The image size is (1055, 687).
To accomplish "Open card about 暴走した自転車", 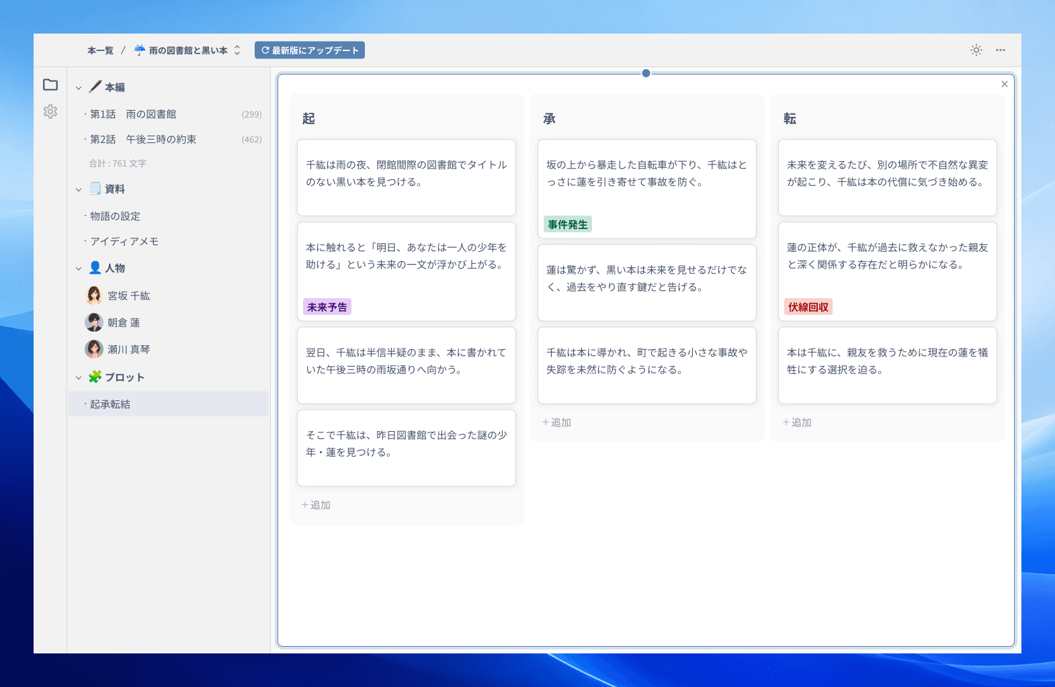I will [647, 189].
